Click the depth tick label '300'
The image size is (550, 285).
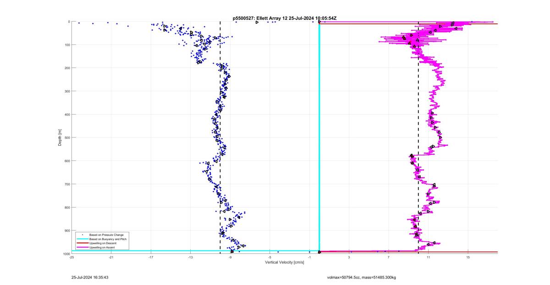point(67,91)
